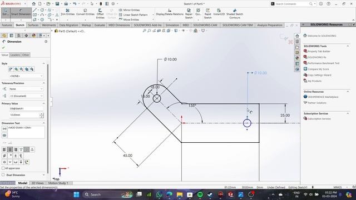Viewport: 356px width, 200px height.
Task: Accept dimension with green checkmark
Action: [x=3, y=48]
